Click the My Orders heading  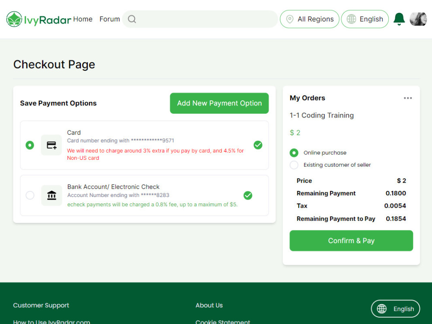(307, 98)
